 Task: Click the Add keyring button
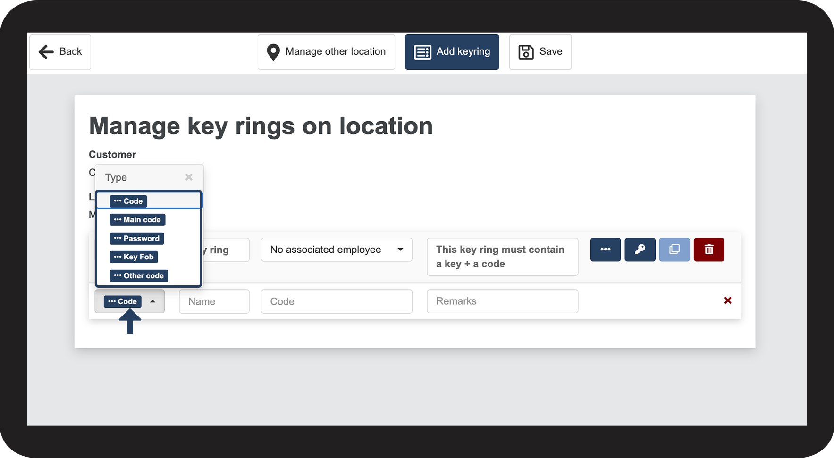click(452, 52)
